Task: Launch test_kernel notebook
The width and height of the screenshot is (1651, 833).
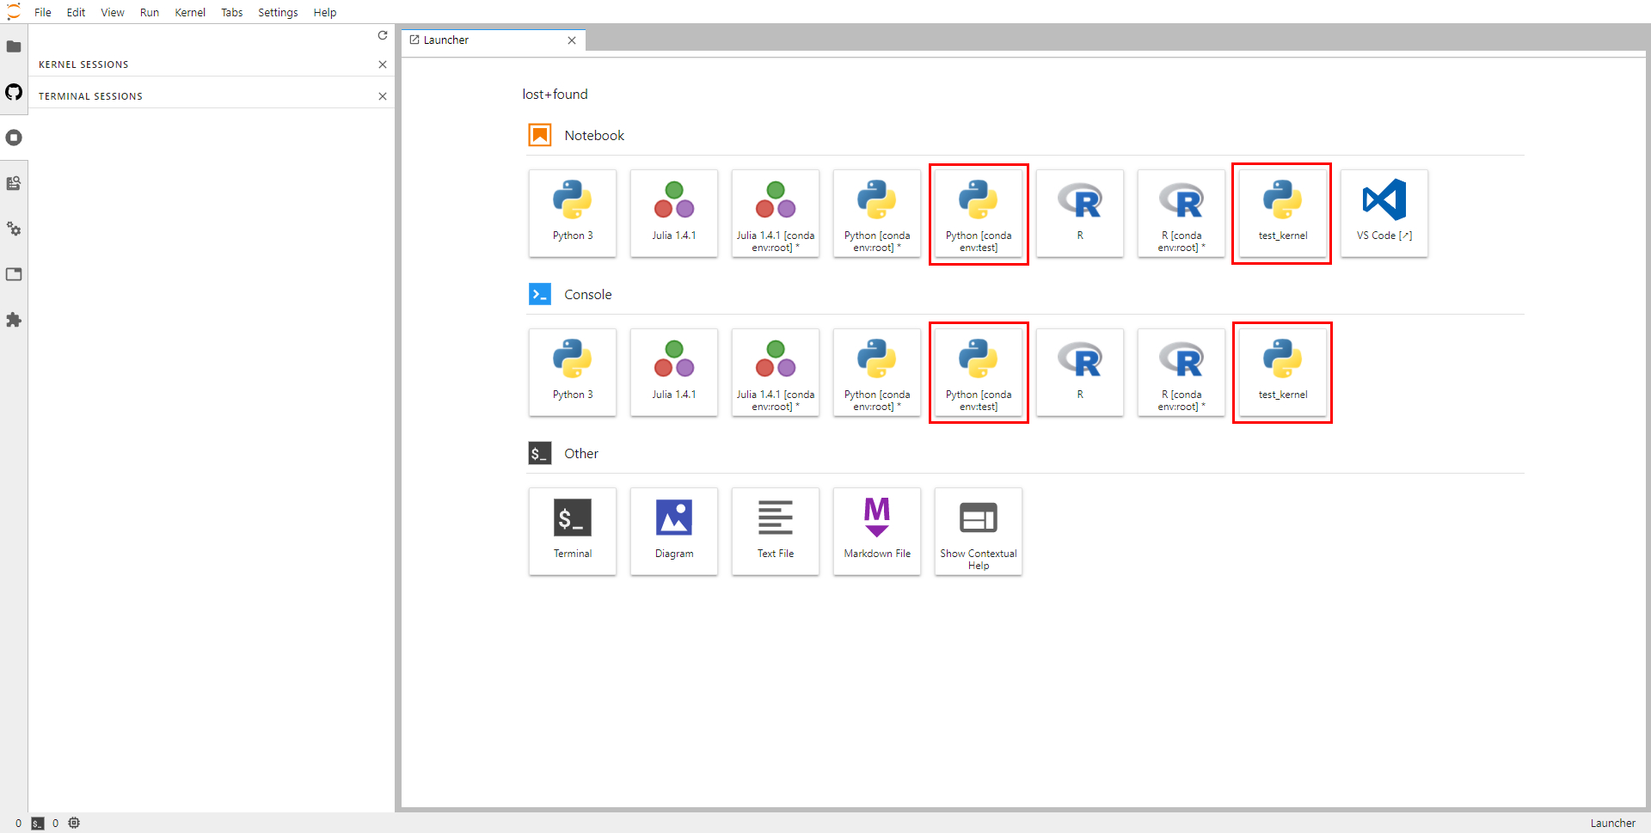Action: click(x=1283, y=213)
